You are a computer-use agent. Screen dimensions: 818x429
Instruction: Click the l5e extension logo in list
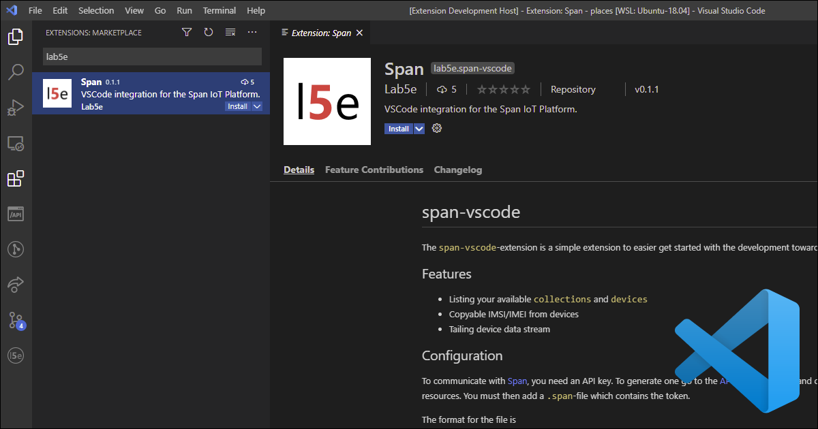(57, 93)
